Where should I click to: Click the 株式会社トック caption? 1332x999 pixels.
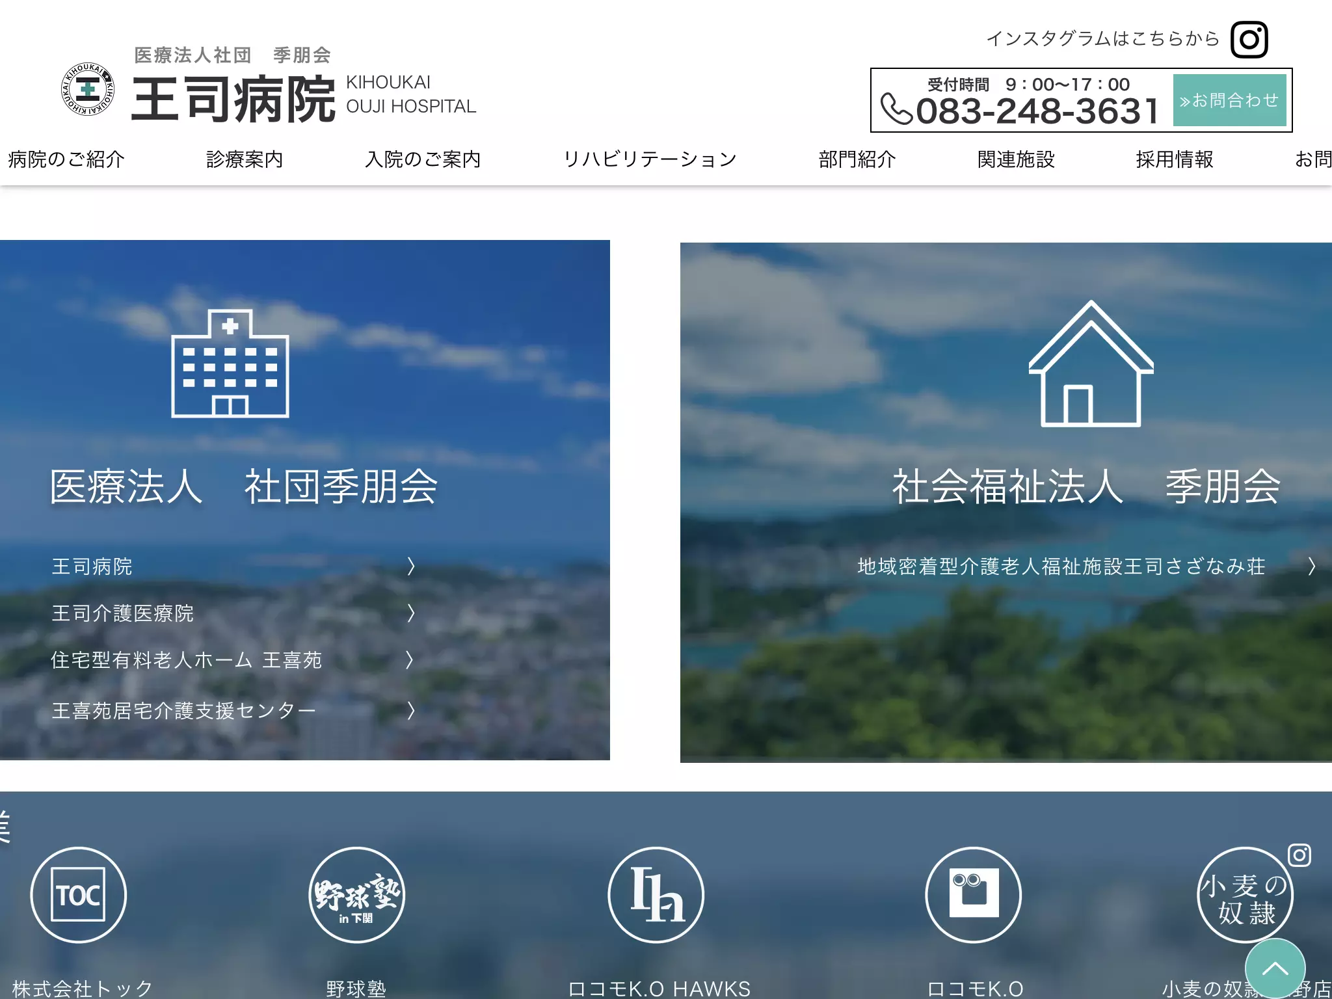(82, 989)
